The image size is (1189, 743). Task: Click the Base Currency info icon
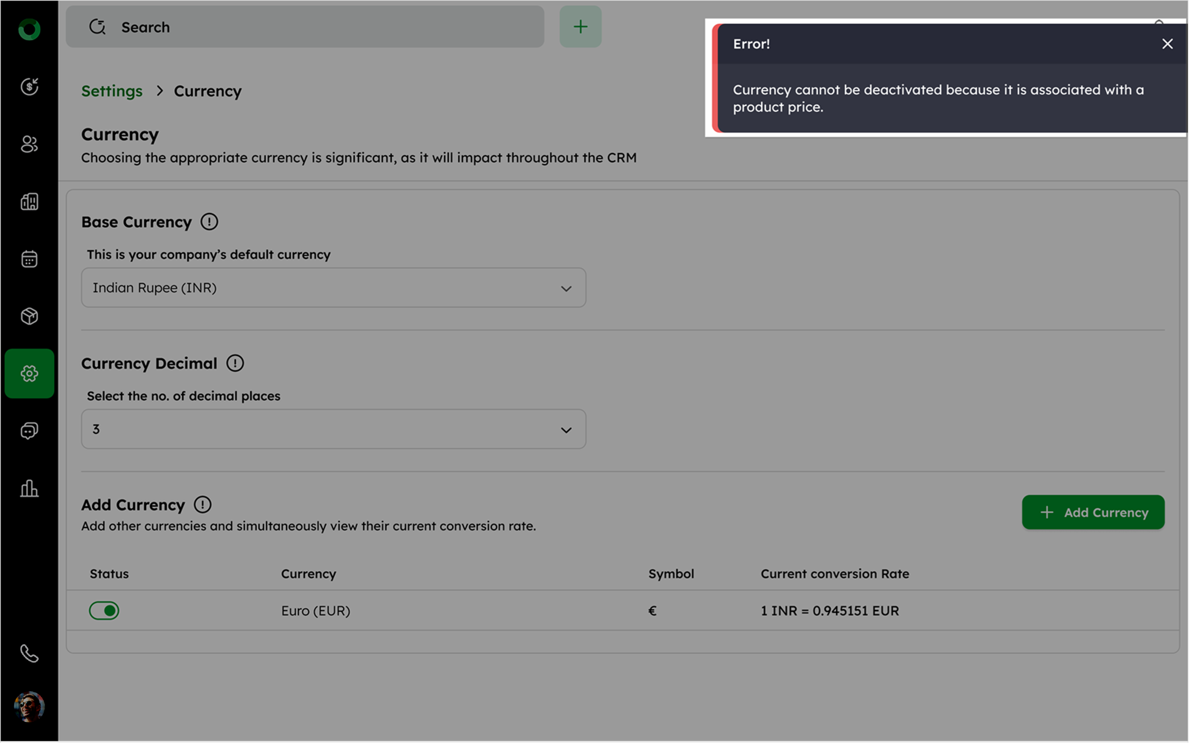(209, 222)
